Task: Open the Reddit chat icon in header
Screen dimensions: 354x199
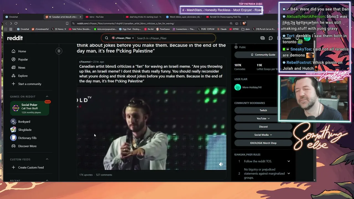Action: [271, 38]
